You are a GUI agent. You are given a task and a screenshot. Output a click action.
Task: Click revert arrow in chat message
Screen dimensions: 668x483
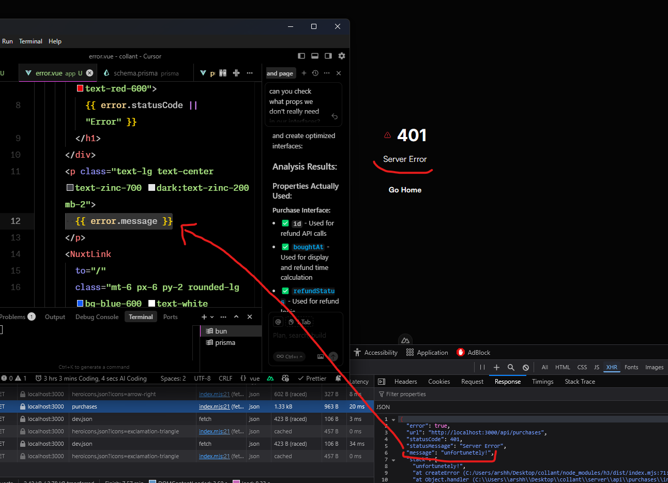click(x=335, y=116)
